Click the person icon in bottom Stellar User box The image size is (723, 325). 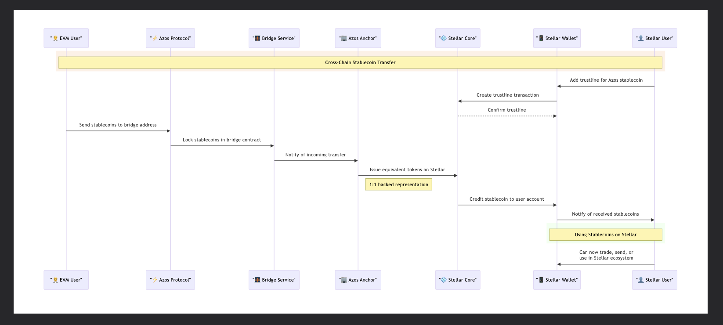pos(641,280)
